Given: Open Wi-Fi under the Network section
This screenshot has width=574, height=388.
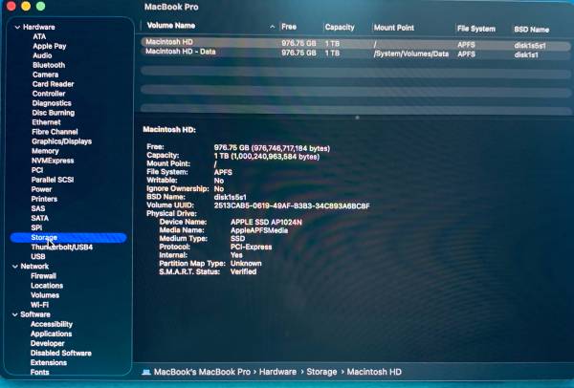Looking at the screenshot, I should point(41,305).
